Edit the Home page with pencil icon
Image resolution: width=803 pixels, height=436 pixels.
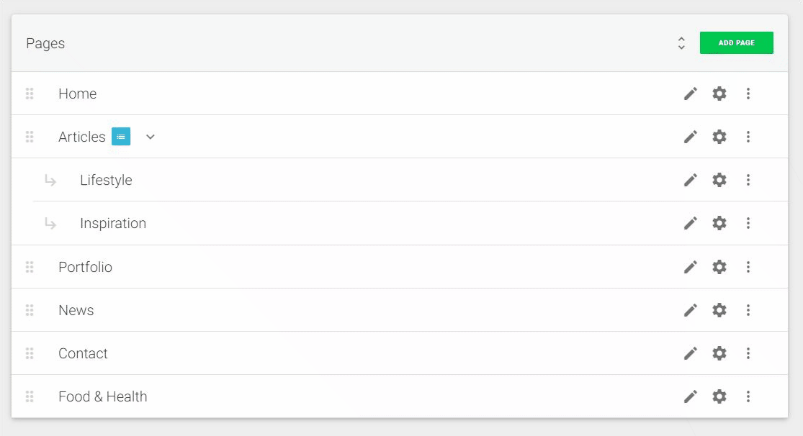691,94
